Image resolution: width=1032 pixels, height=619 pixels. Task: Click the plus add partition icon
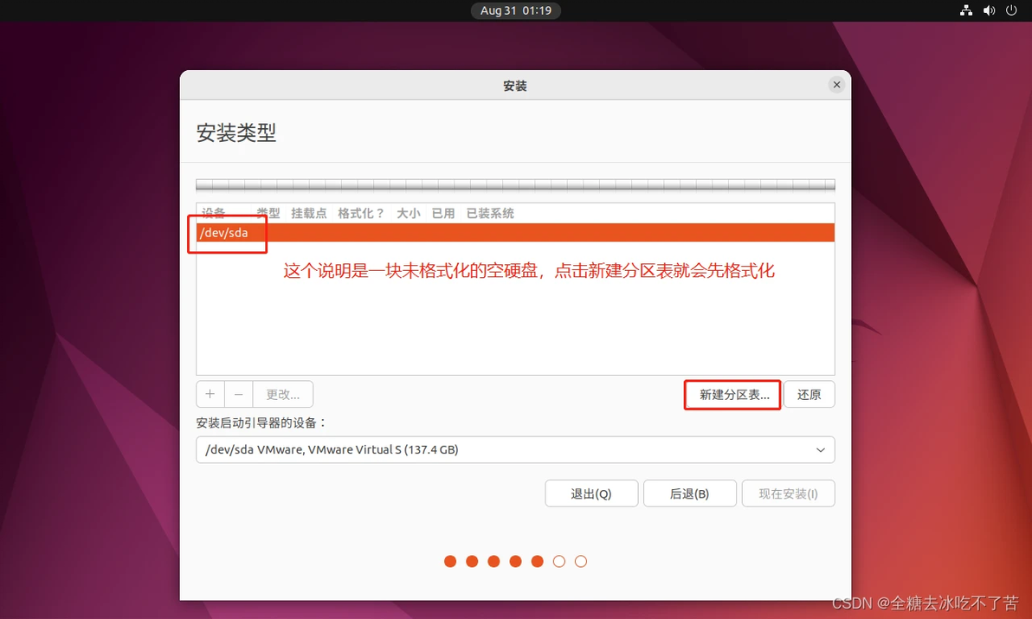[210, 394]
